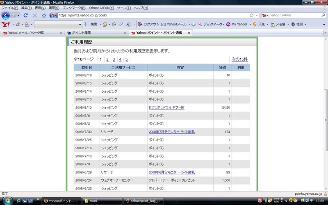Go to page 2 of history

(107, 59)
